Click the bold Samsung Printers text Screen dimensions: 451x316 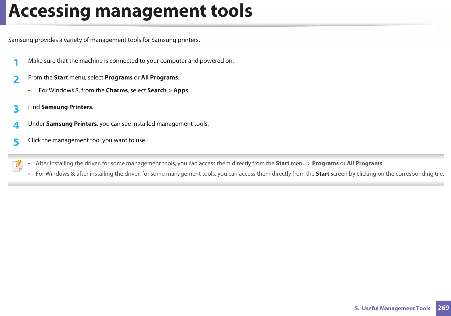coord(67,107)
